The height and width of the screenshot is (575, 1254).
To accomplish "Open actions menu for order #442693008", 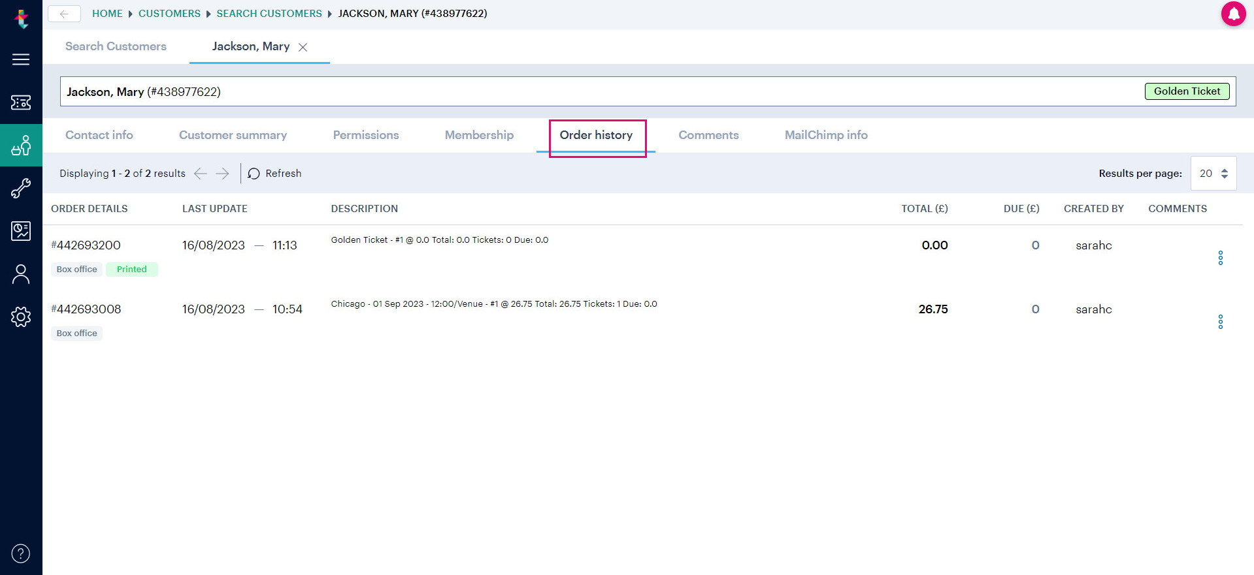I will (x=1220, y=322).
